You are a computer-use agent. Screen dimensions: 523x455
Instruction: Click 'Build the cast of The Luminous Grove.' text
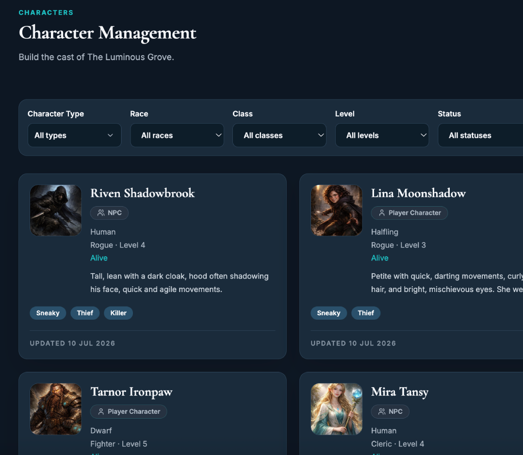tap(97, 57)
